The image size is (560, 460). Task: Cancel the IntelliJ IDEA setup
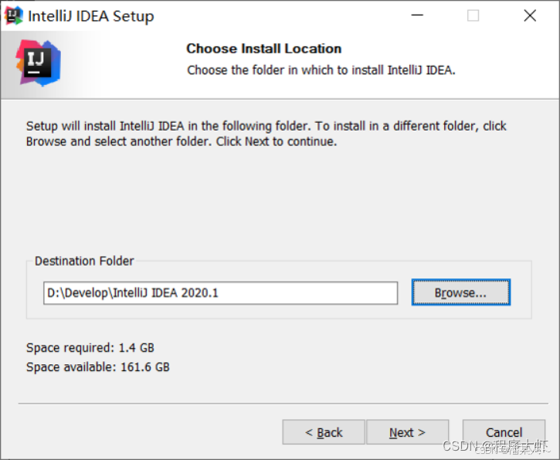pos(504,432)
